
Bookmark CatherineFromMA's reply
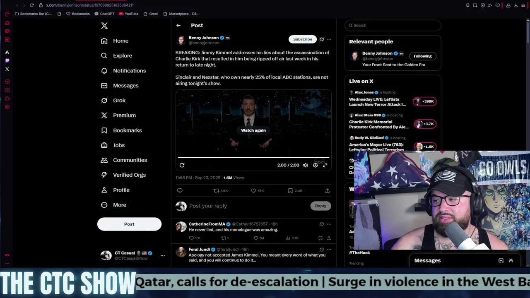(x=320, y=238)
